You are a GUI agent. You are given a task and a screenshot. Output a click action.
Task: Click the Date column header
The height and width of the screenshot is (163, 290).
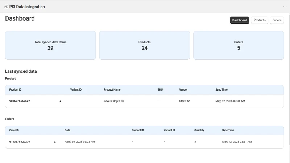[x=67, y=130]
